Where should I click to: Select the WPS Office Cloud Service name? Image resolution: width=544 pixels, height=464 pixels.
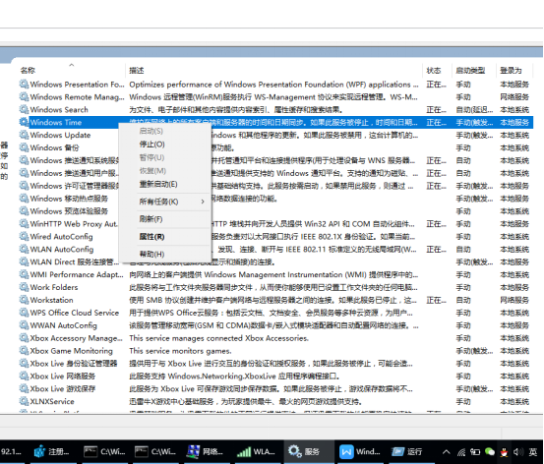coord(74,313)
